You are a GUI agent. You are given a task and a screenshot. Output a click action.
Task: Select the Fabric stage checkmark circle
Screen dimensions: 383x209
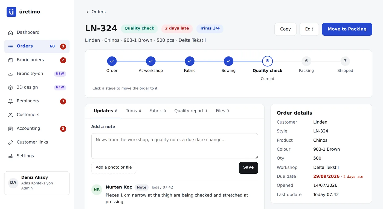click(190, 61)
